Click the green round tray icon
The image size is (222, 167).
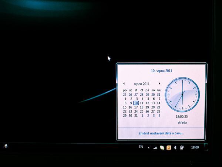pos(162,148)
